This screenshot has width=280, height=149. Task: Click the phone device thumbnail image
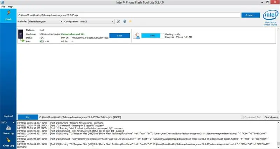(21, 34)
